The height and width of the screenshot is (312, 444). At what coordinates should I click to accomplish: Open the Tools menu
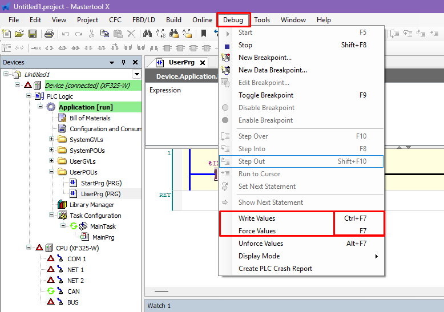(x=262, y=20)
